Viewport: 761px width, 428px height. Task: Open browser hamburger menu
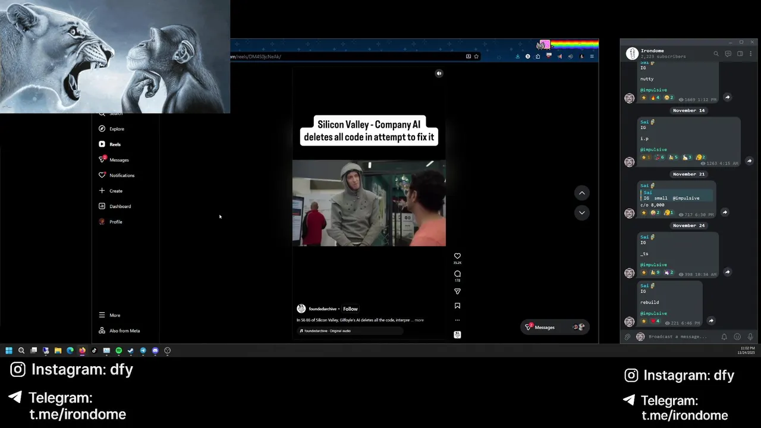(592, 56)
